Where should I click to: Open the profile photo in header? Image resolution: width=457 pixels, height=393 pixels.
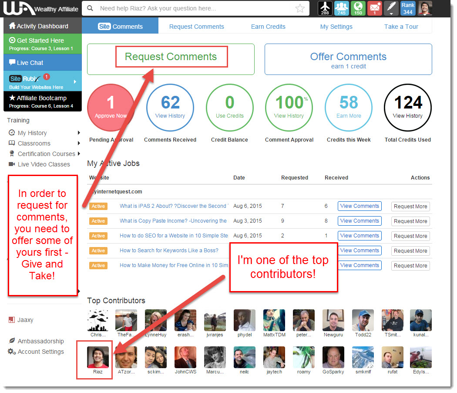click(x=425, y=8)
